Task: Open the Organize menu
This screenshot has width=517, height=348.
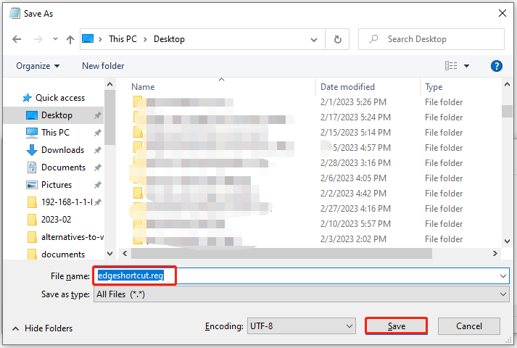Action: click(38, 66)
